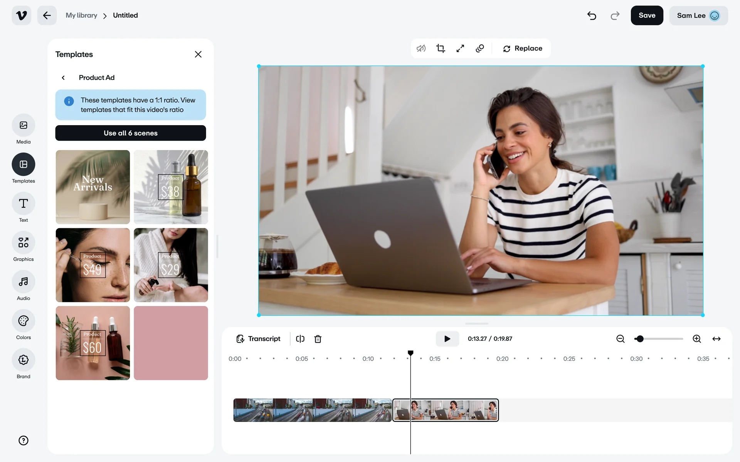Zoom out the timeline
The height and width of the screenshot is (462, 740).
click(x=620, y=339)
